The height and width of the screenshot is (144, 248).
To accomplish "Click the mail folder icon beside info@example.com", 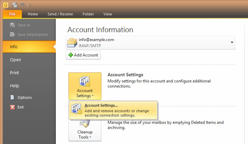I will click(72, 42).
